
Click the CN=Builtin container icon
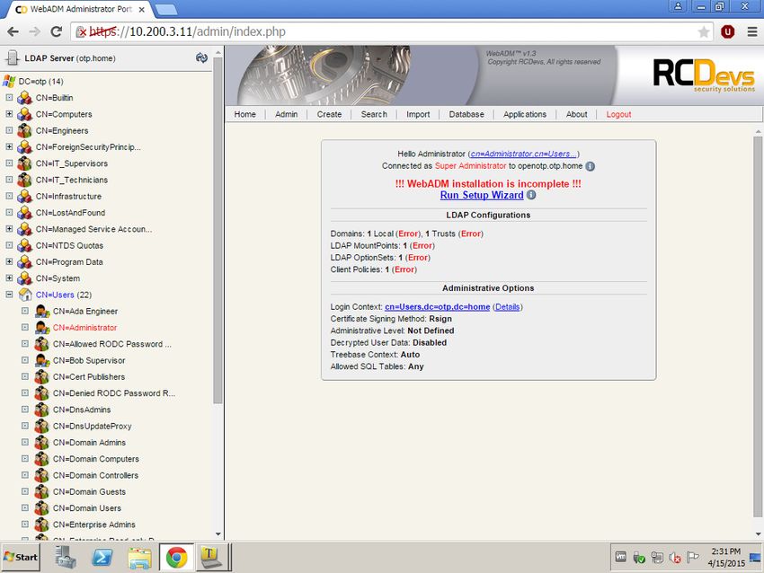point(24,98)
